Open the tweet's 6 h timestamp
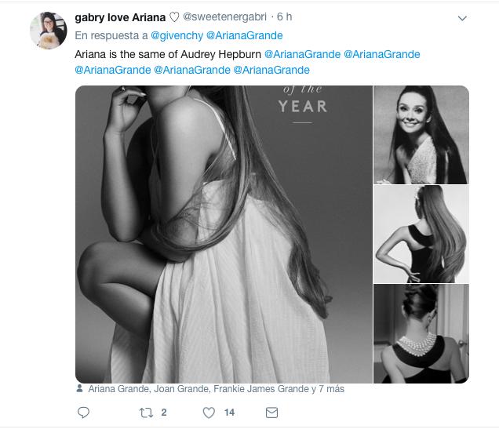This screenshot has width=499, height=429. [285, 17]
